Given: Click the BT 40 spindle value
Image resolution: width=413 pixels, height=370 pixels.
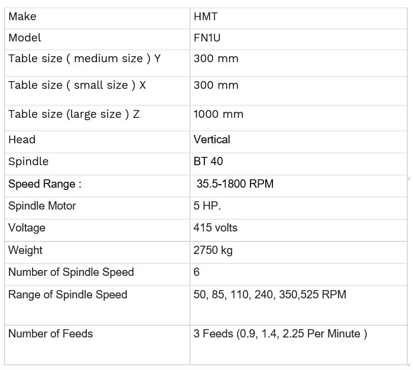Looking at the screenshot, I should (208, 161).
